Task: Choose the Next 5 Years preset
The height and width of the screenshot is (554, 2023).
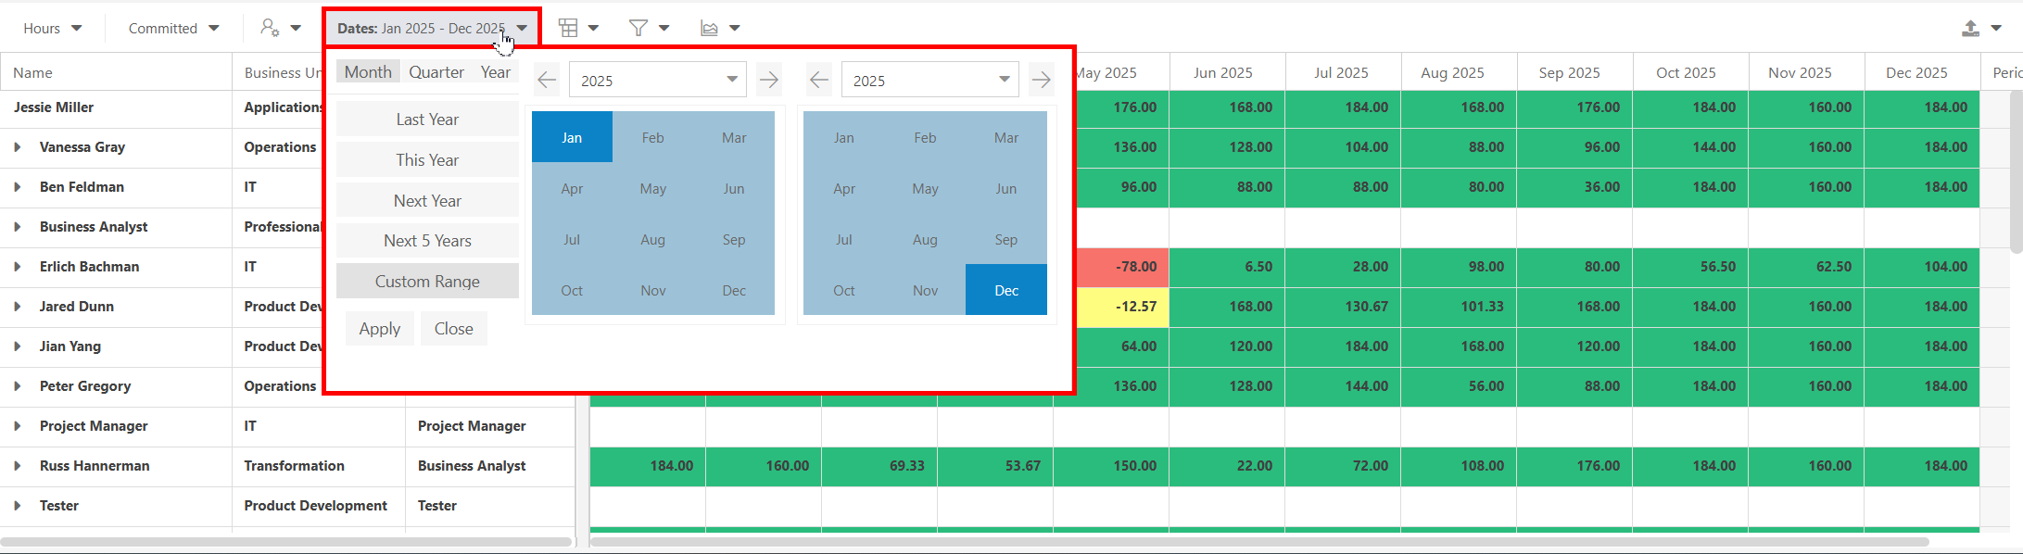Action: click(427, 241)
